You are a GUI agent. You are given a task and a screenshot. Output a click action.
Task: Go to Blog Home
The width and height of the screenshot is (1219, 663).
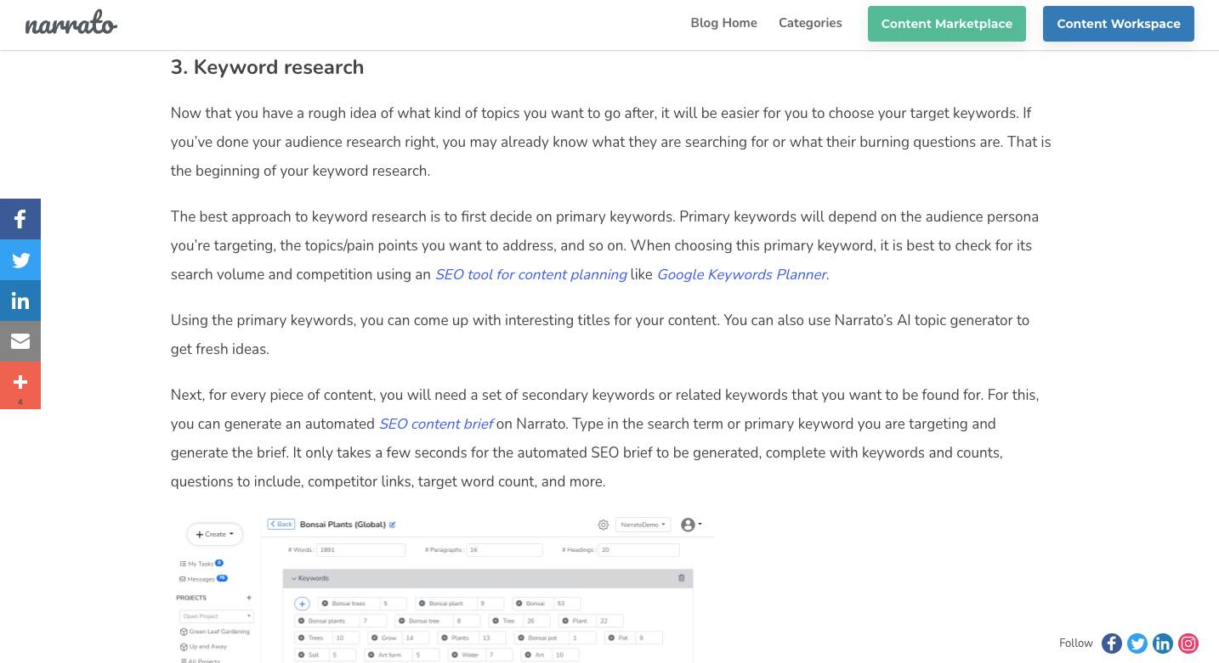tap(723, 23)
